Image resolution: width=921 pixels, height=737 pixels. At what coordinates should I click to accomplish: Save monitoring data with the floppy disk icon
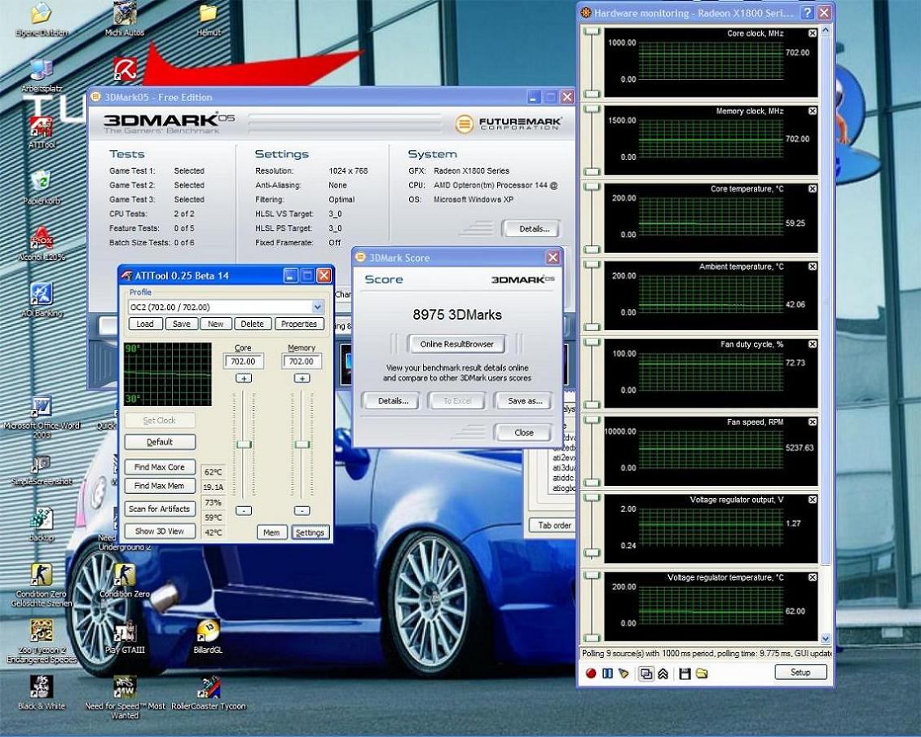(x=685, y=673)
